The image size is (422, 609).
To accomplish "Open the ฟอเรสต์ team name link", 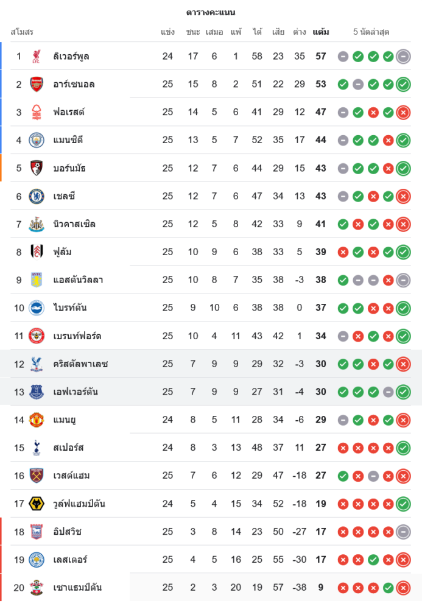I will pyautogui.click(x=69, y=112).
